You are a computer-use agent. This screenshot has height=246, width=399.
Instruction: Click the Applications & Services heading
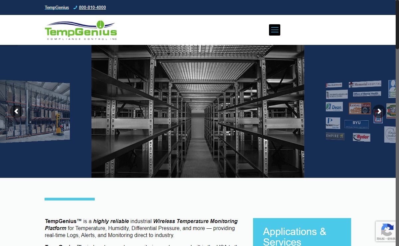295,236
